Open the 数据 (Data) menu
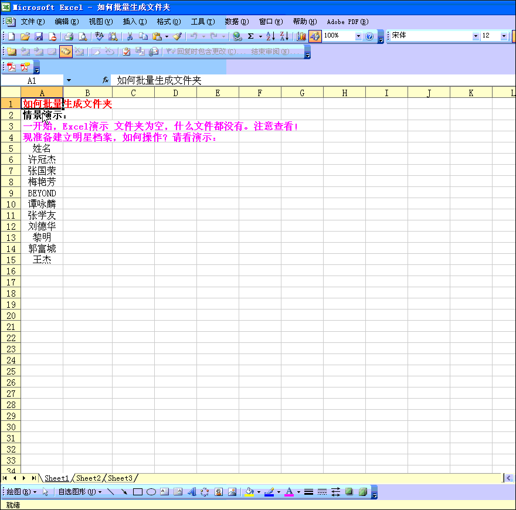Screen dimensions: 516x510 pos(236,22)
